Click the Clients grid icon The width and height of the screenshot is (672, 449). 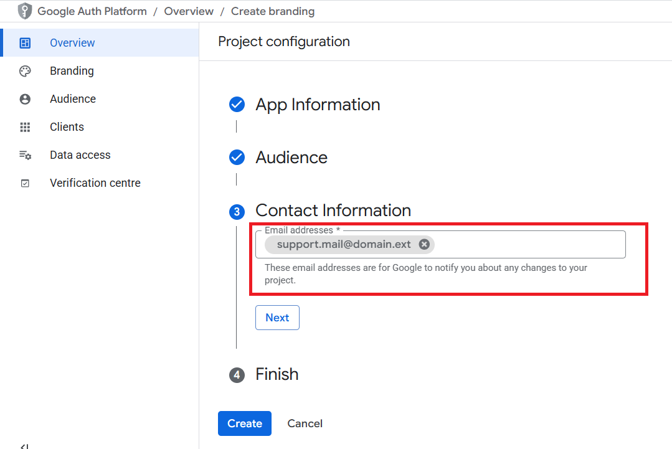25,127
